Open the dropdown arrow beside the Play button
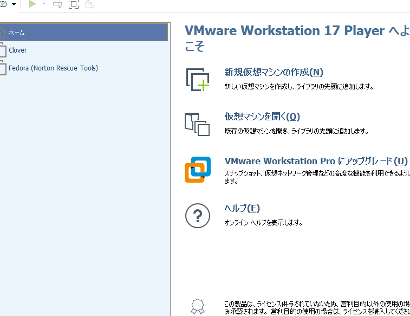The width and height of the screenshot is (410, 316). click(44, 4)
